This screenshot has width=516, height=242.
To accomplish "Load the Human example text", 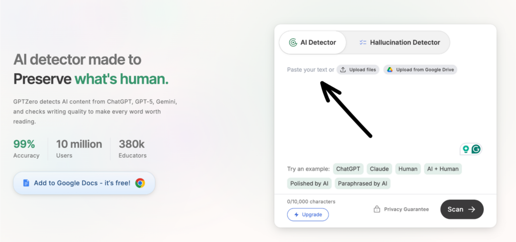I will [408, 169].
